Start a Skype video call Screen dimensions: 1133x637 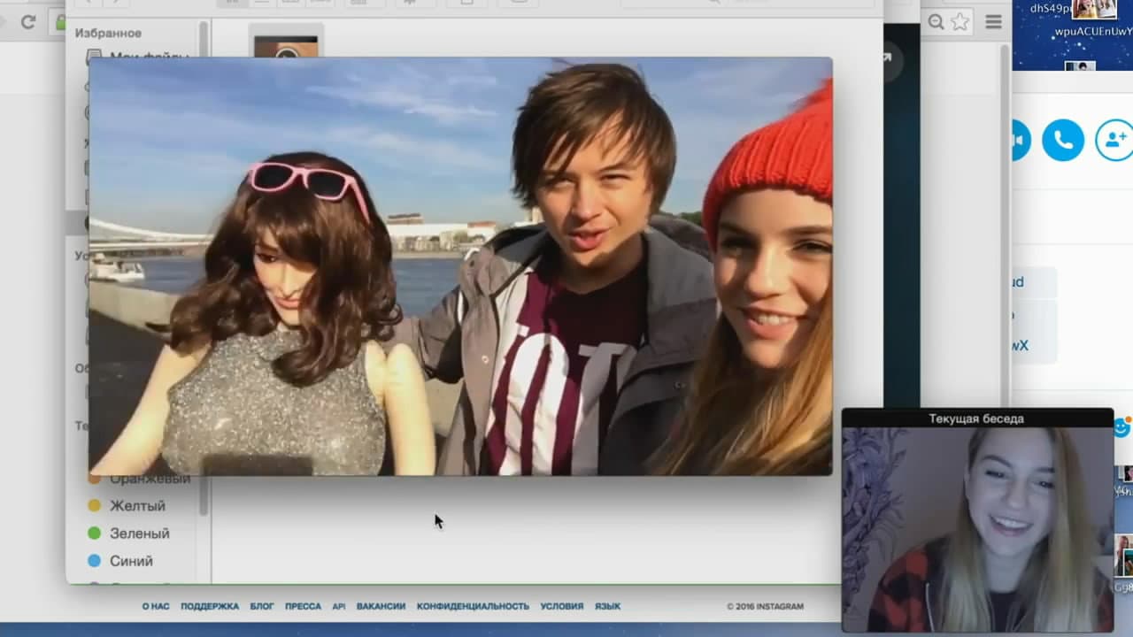[1018, 140]
